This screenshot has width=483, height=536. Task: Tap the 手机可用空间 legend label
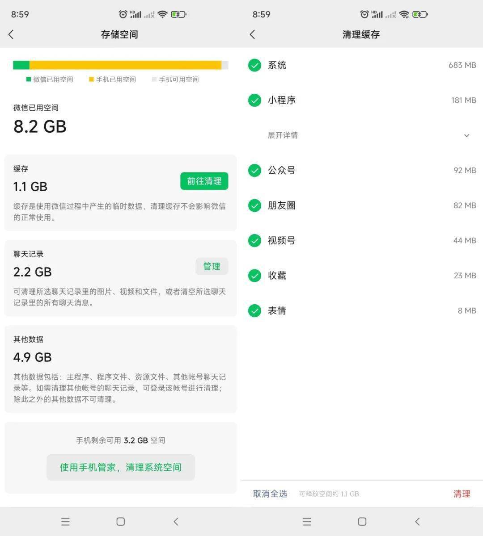[x=179, y=80]
